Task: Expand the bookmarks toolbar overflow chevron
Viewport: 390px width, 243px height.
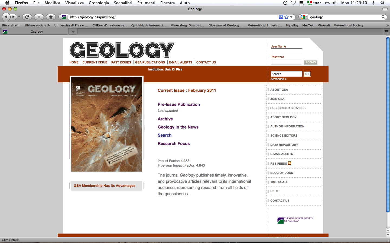Action: click(x=387, y=25)
